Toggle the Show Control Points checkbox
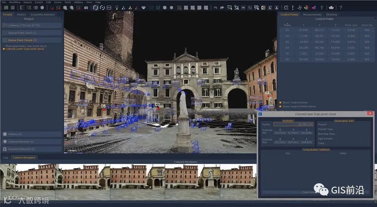This screenshot has height=207, width=377. click(x=280, y=102)
